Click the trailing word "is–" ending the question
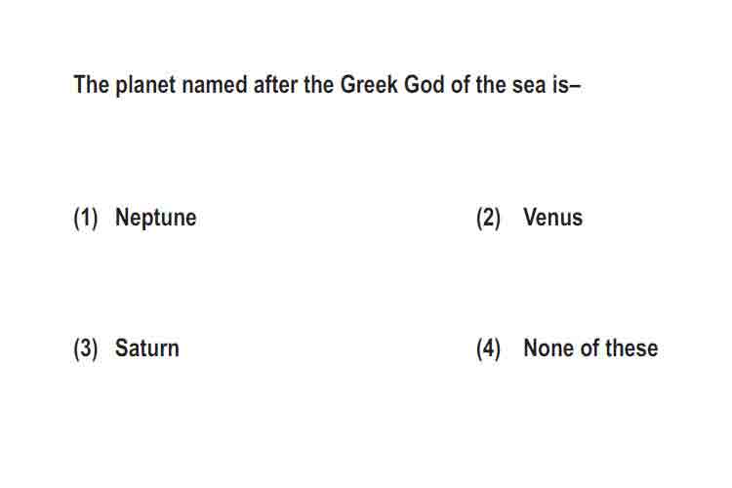 click(566, 85)
